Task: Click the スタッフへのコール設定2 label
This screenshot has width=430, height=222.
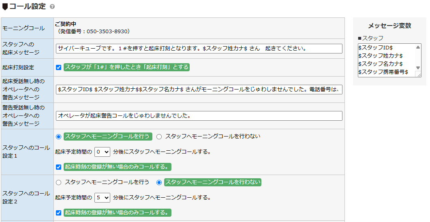Action: point(26,198)
